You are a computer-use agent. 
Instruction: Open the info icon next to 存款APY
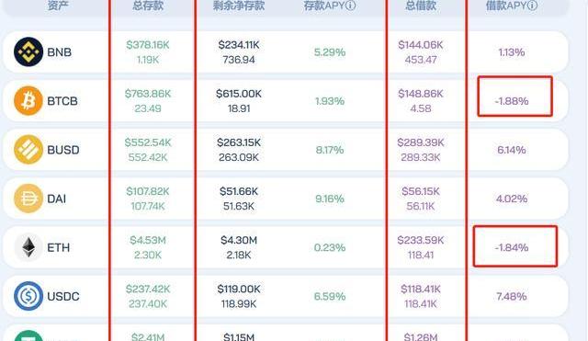tap(350, 6)
